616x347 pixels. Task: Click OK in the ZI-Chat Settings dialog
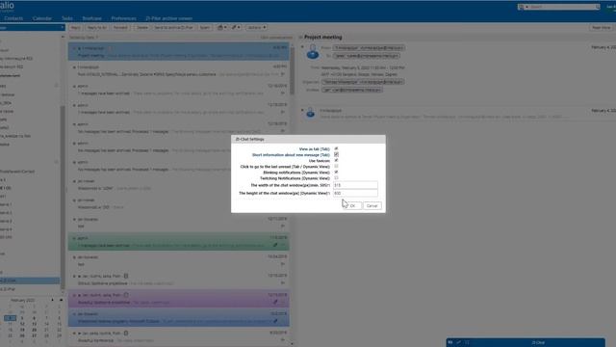point(352,205)
